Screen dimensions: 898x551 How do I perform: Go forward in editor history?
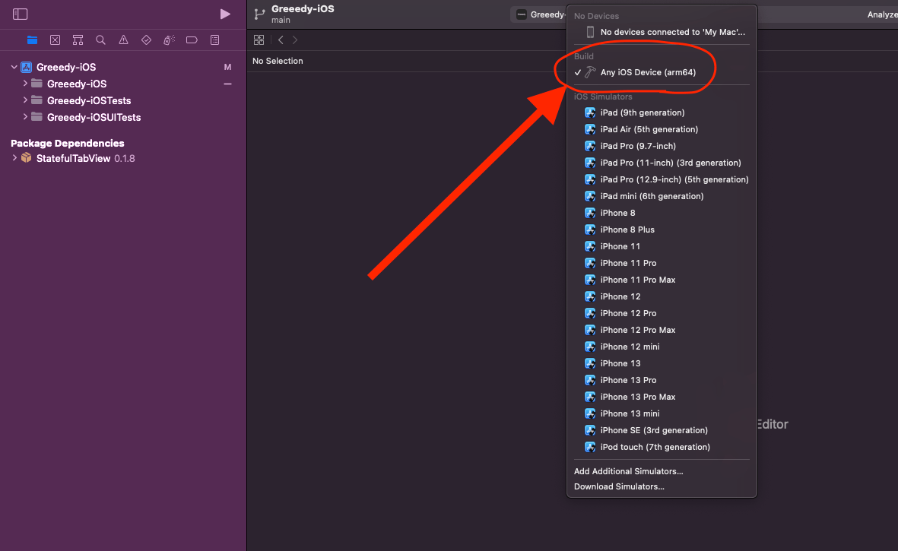coord(295,40)
